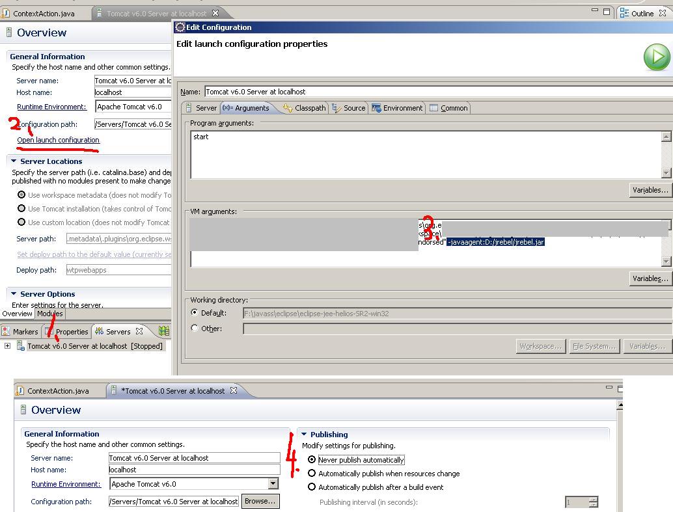Switch to the Modules editor page tab
The image size is (673, 512).
(49, 314)
